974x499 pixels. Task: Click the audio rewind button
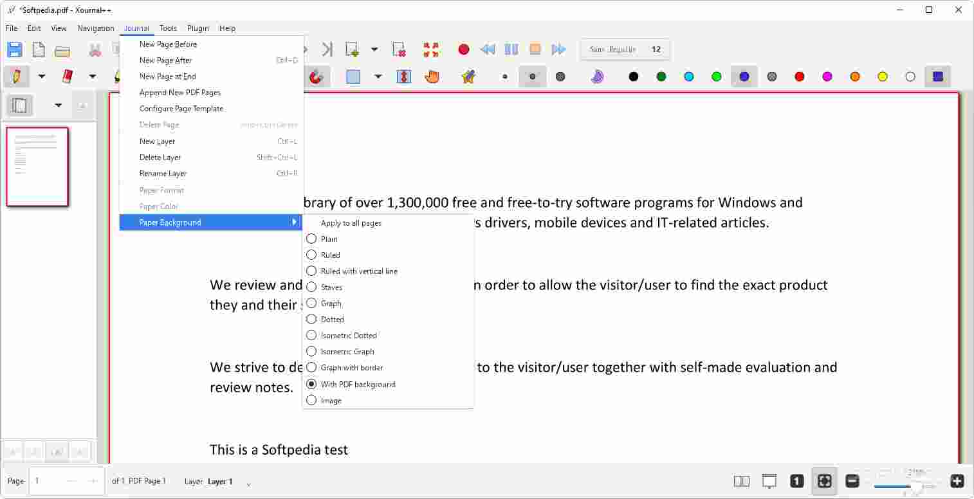tap(488, 50)
